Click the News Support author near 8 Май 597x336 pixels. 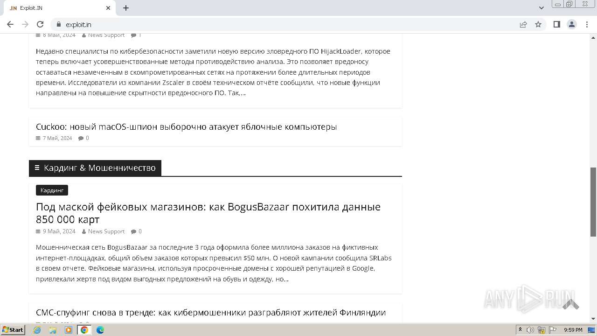[106, 35]
